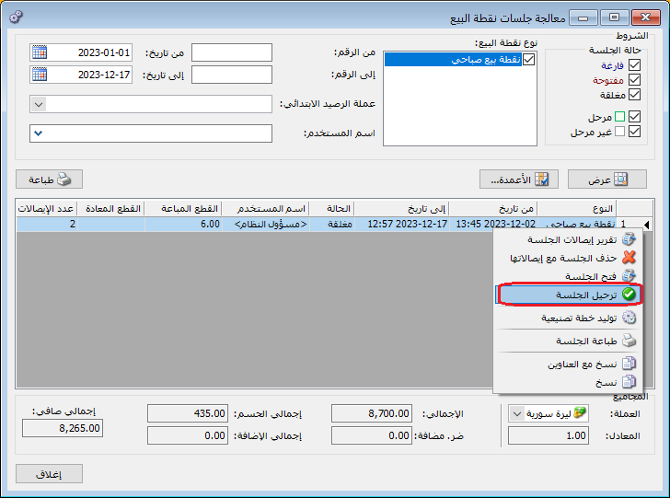This screenshot has height=498, width=670.
Task: Click the من تاريخ date field 2023-01-01
Action: 81,52
